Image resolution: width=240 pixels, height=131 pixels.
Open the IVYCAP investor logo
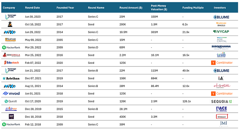(x=221, y=31)
